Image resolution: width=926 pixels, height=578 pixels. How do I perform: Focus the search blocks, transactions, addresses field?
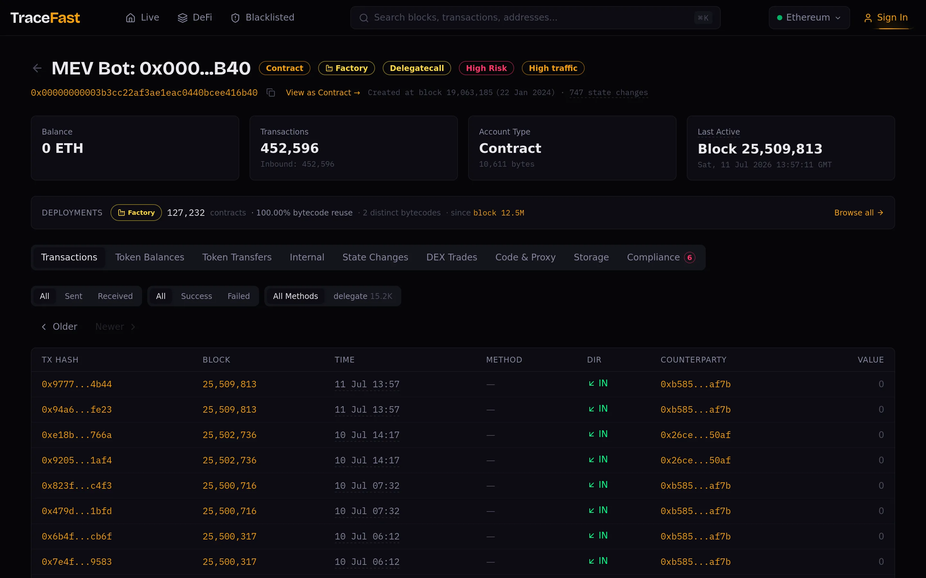(535, 18)
